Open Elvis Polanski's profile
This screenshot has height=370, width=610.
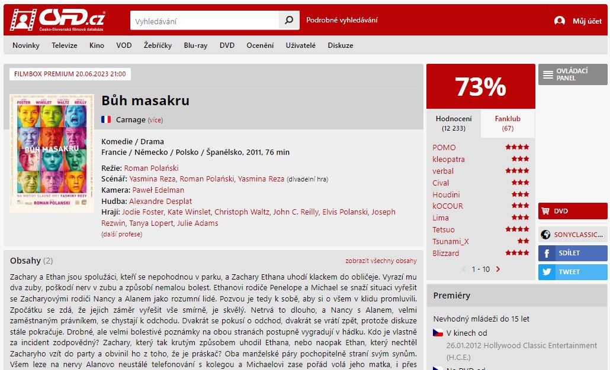pos(345,212)
